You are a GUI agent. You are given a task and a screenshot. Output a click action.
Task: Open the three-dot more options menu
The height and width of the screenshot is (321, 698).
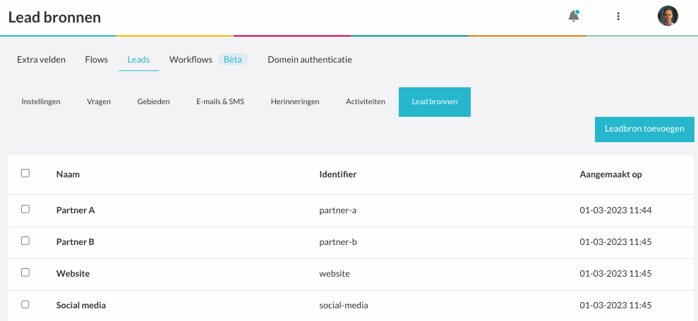tap(618, 16)
